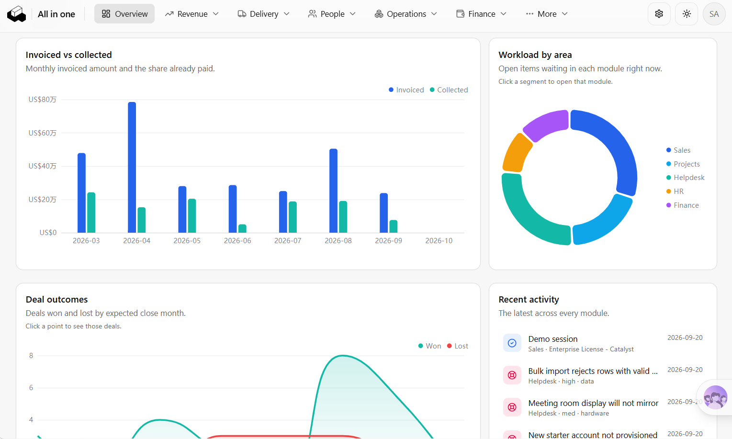Click the Revenue trend arrow icon

(x=169, y=14)
